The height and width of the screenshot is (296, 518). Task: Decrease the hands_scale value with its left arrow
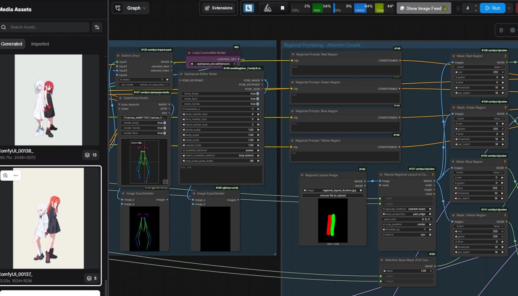tap(183, 129)
